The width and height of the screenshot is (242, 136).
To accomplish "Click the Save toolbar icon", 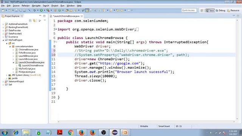I will (x=16, y=10).
